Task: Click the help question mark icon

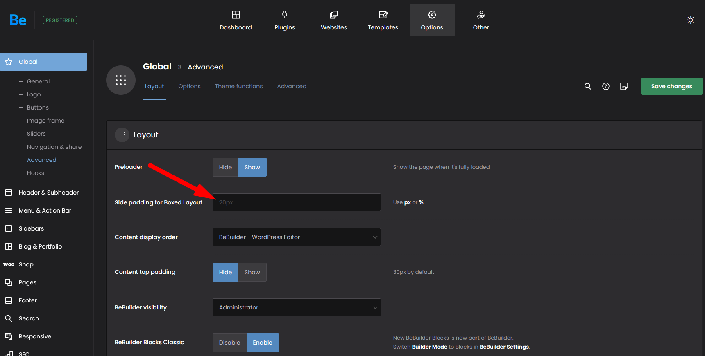Action: point(605,86)
